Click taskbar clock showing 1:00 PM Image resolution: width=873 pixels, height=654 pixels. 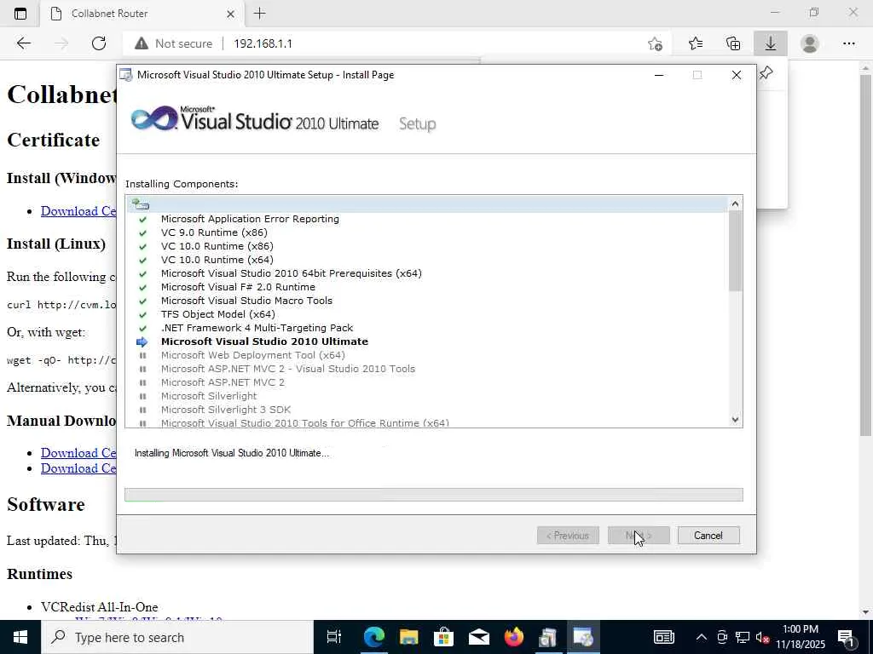click(801, 637)
